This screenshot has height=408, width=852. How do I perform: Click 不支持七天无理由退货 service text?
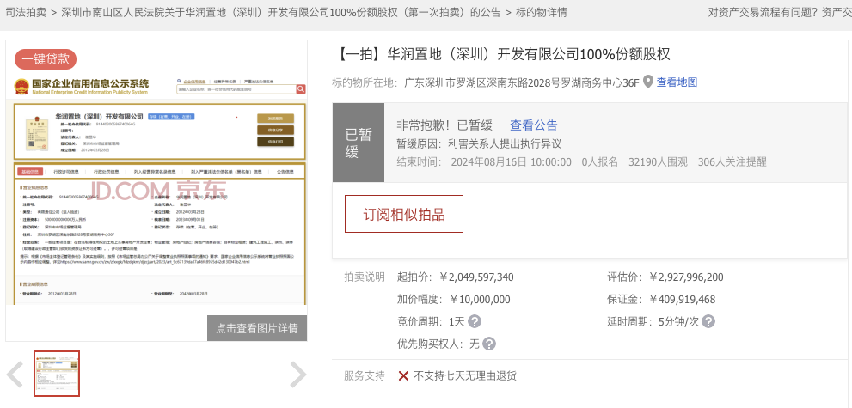click(465, 376)
